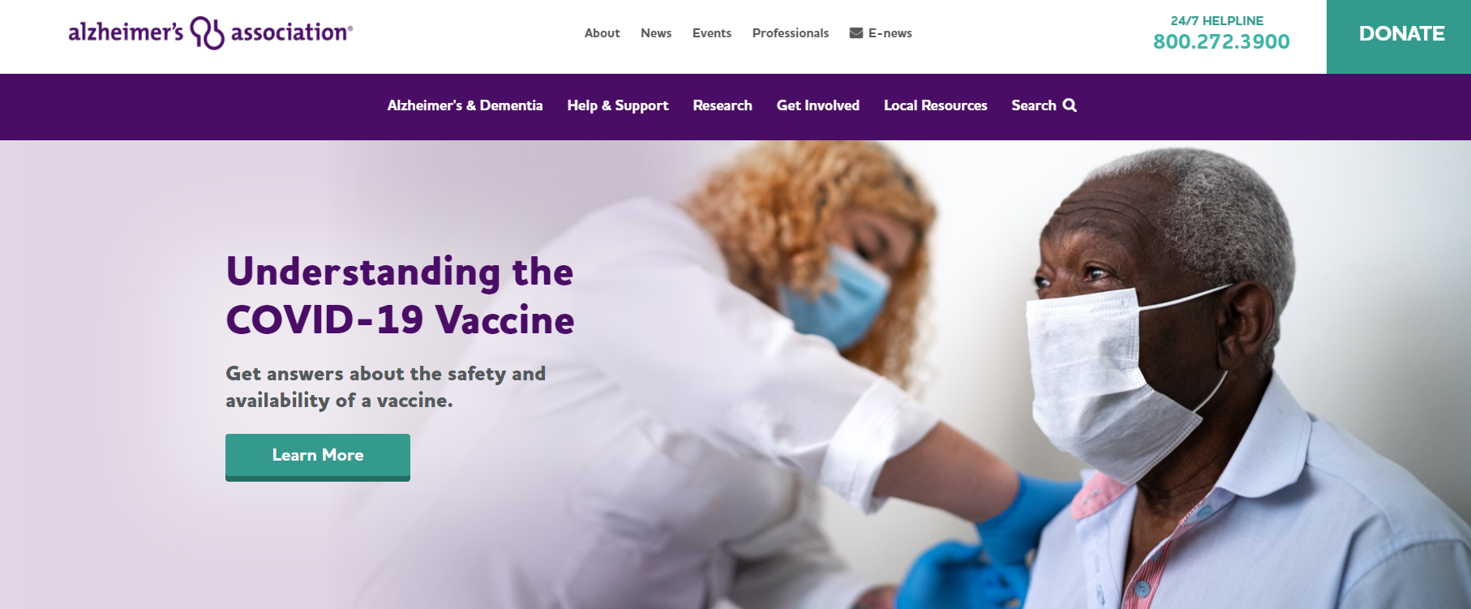The width and height of the screenshot is (1471, 609).
Task: Open the About page link
Action: [602, 33]
